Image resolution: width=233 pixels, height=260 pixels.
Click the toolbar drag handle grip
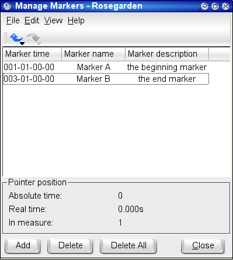[5, 37]
